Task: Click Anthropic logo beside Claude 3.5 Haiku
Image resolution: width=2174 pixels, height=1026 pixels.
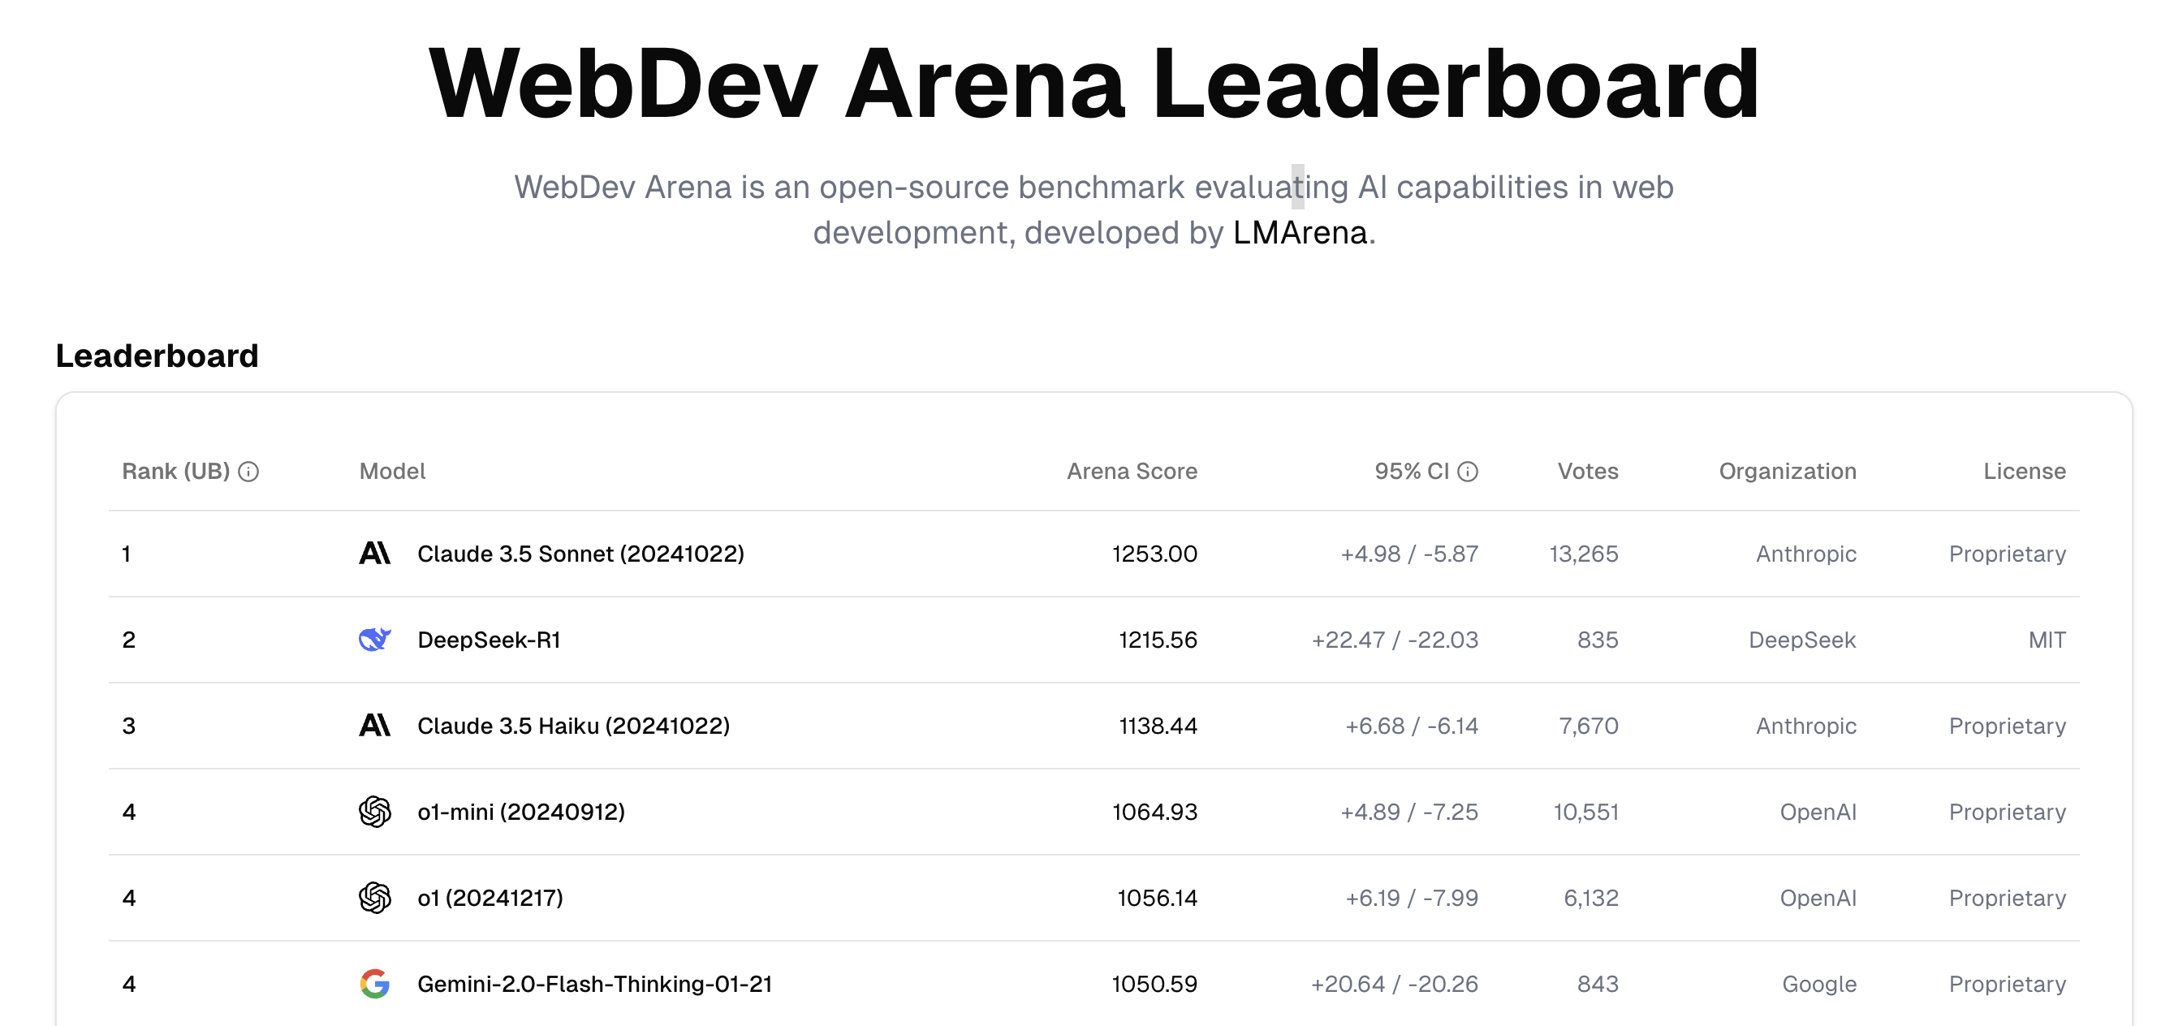Action: (x=375, y=726)
